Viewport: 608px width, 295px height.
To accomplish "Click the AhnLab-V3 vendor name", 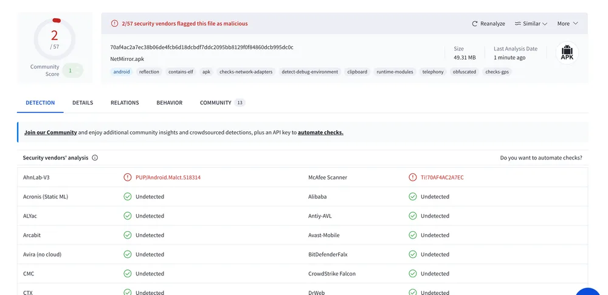I will 36,178.
